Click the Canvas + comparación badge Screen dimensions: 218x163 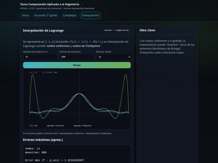click(x=117, y=30)
